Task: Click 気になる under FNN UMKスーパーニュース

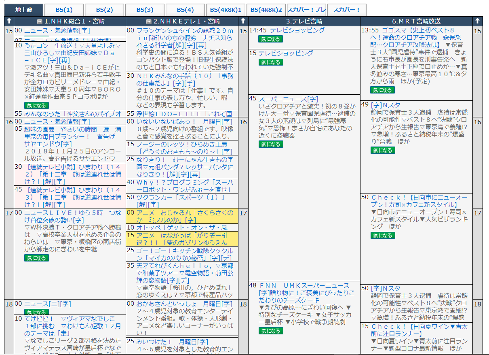Action: tap(271, 331)
